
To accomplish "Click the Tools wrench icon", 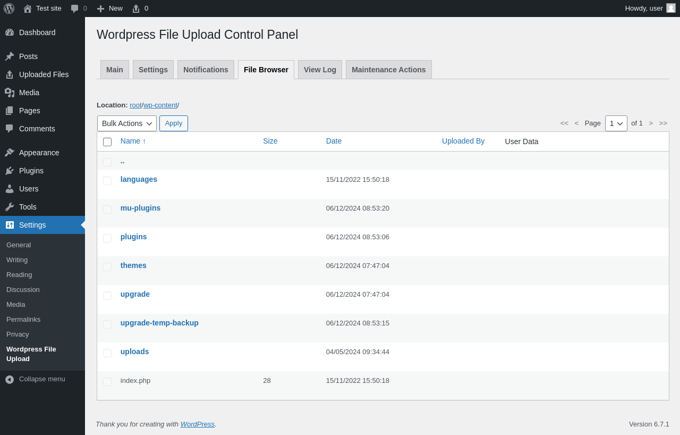I will (10, 207).
